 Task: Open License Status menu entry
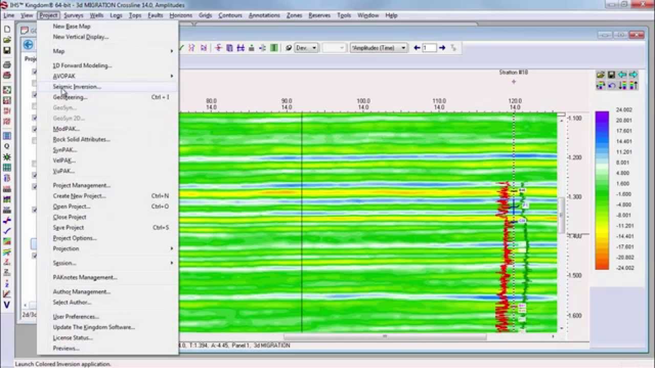tap(73, 338)
